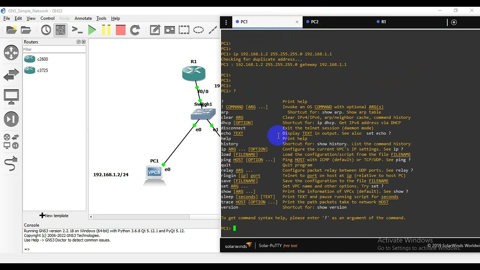
Task: Open the Help menu
Action: pos(115,18)
